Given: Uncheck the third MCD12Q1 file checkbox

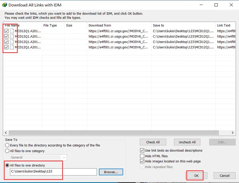Looking at the screenshot, I should [6, 42].
